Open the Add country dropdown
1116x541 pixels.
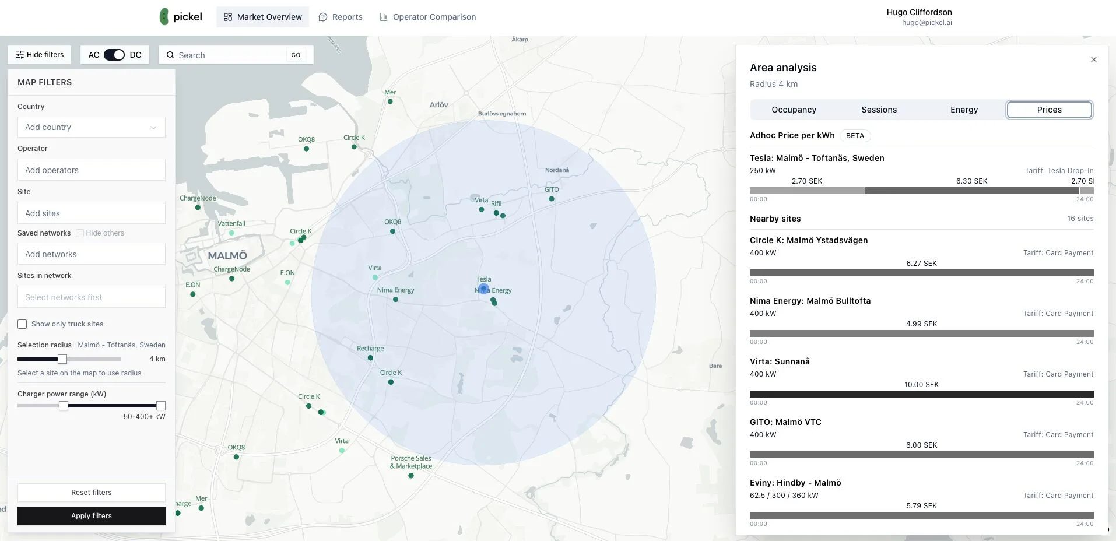point(92,127)
